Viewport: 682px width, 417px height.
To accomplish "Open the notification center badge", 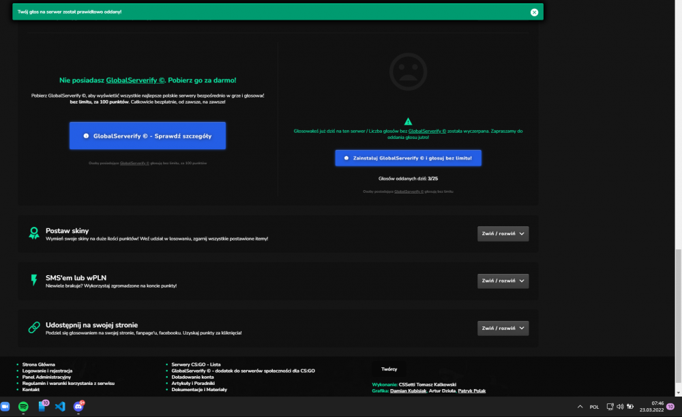I will (670, 407).
